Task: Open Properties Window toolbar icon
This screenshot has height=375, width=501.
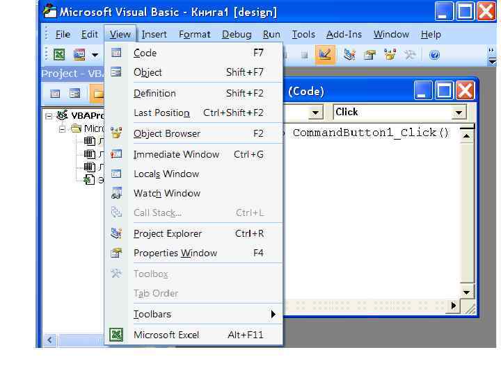Action: point(369,55)
